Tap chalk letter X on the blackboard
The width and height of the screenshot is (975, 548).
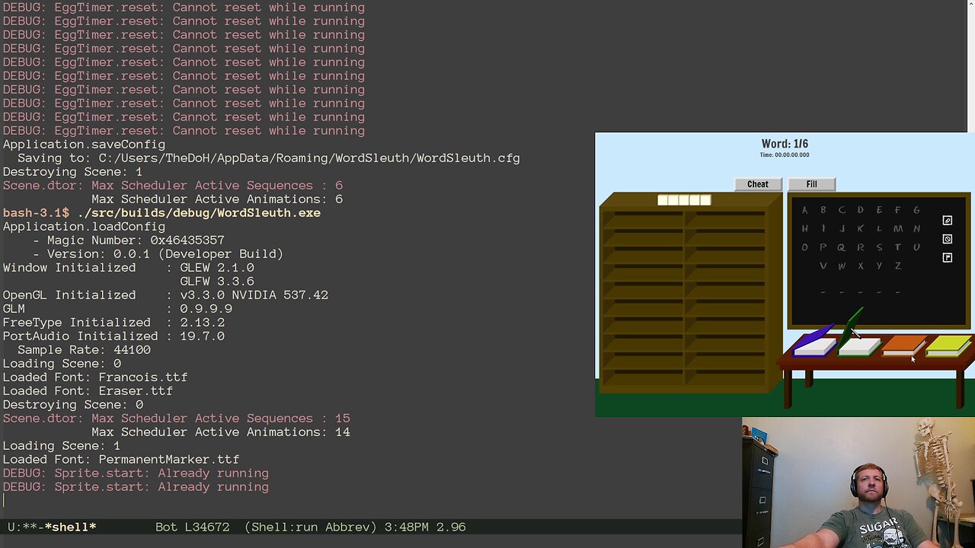861,266
